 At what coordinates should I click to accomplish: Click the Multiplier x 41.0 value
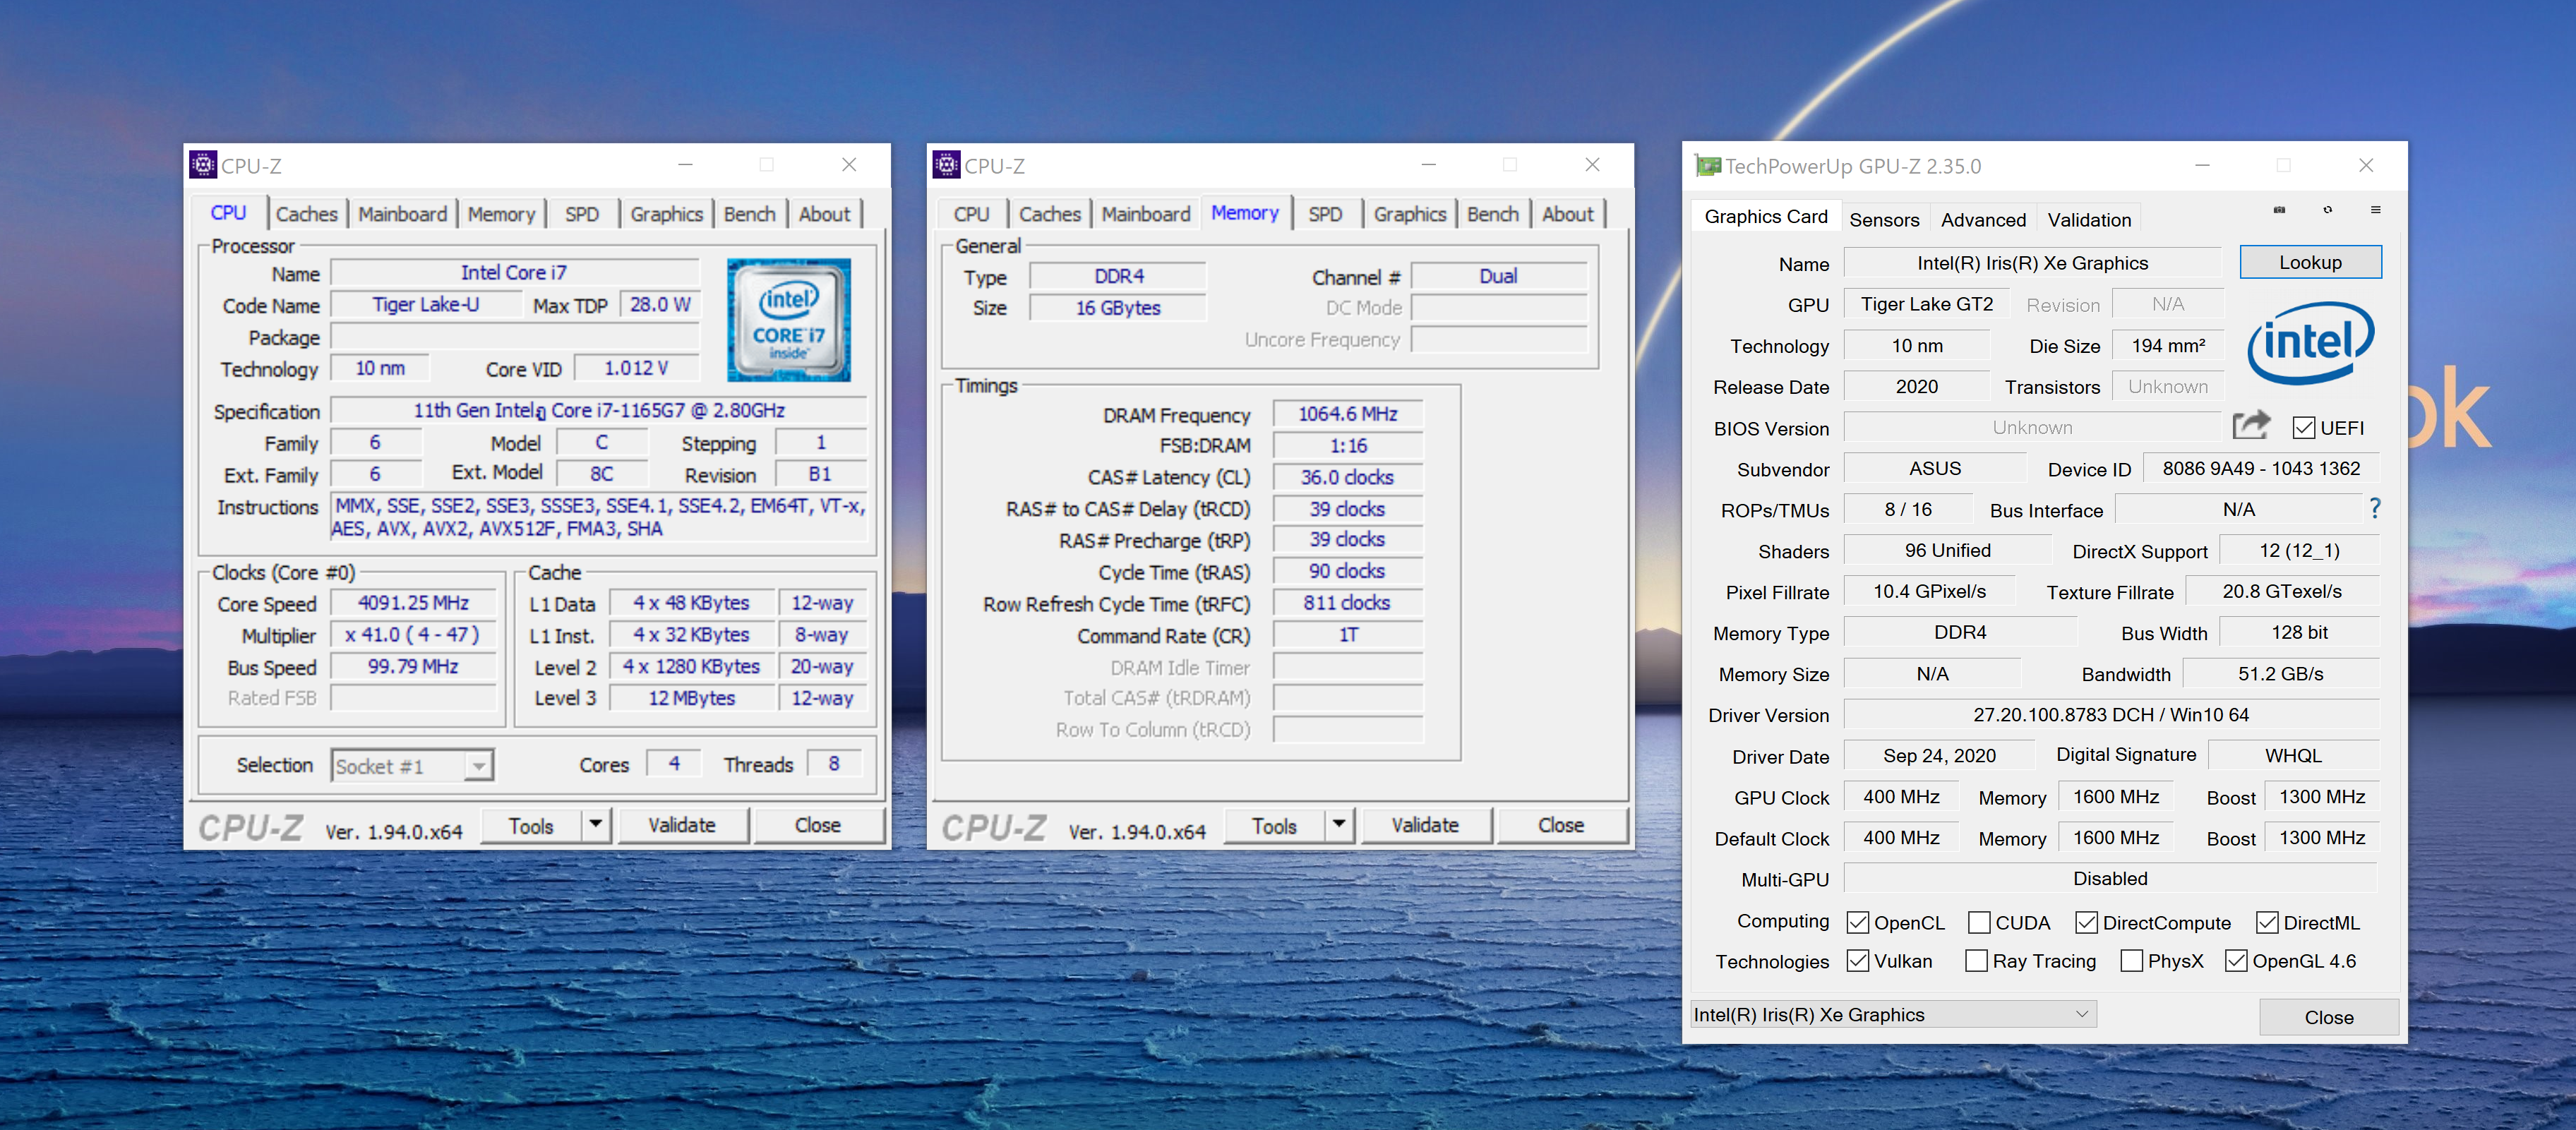tap(414, 635)
